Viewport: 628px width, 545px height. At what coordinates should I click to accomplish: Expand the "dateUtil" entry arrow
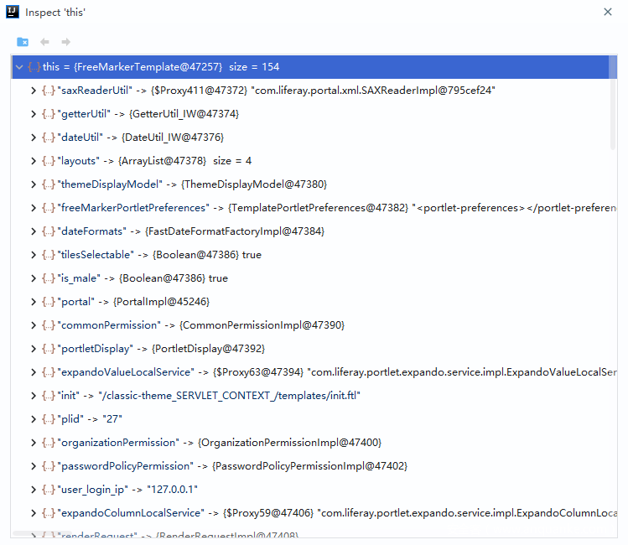(34, 138)
